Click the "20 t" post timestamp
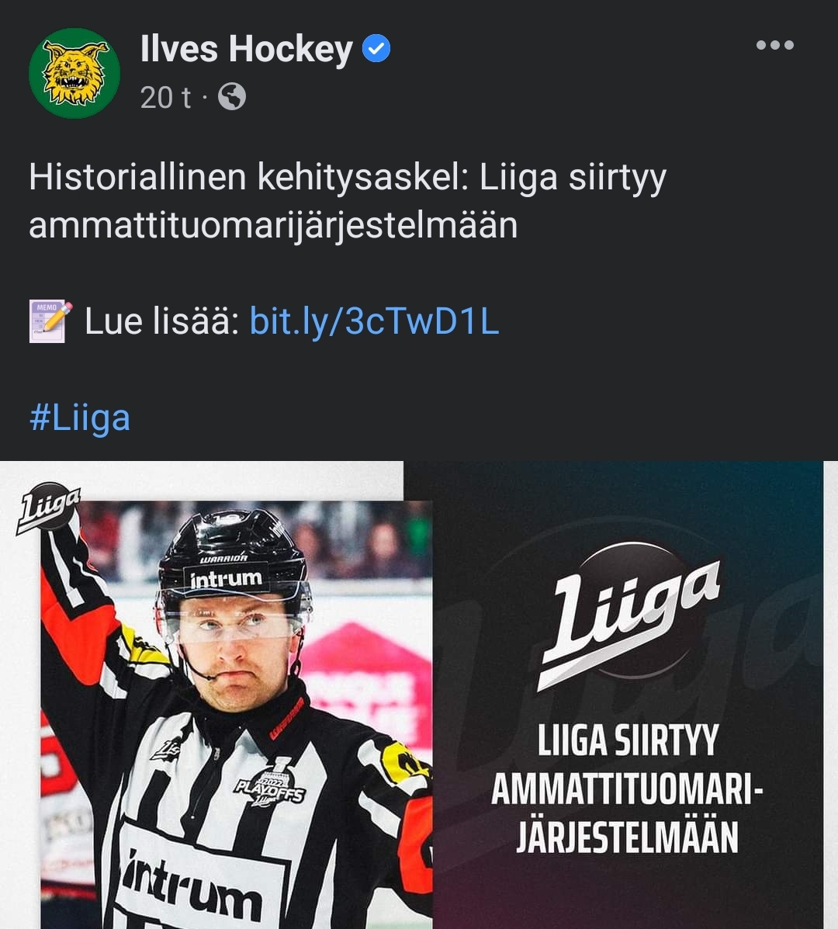This screenshot has width=838, height=929. point(165,98)
